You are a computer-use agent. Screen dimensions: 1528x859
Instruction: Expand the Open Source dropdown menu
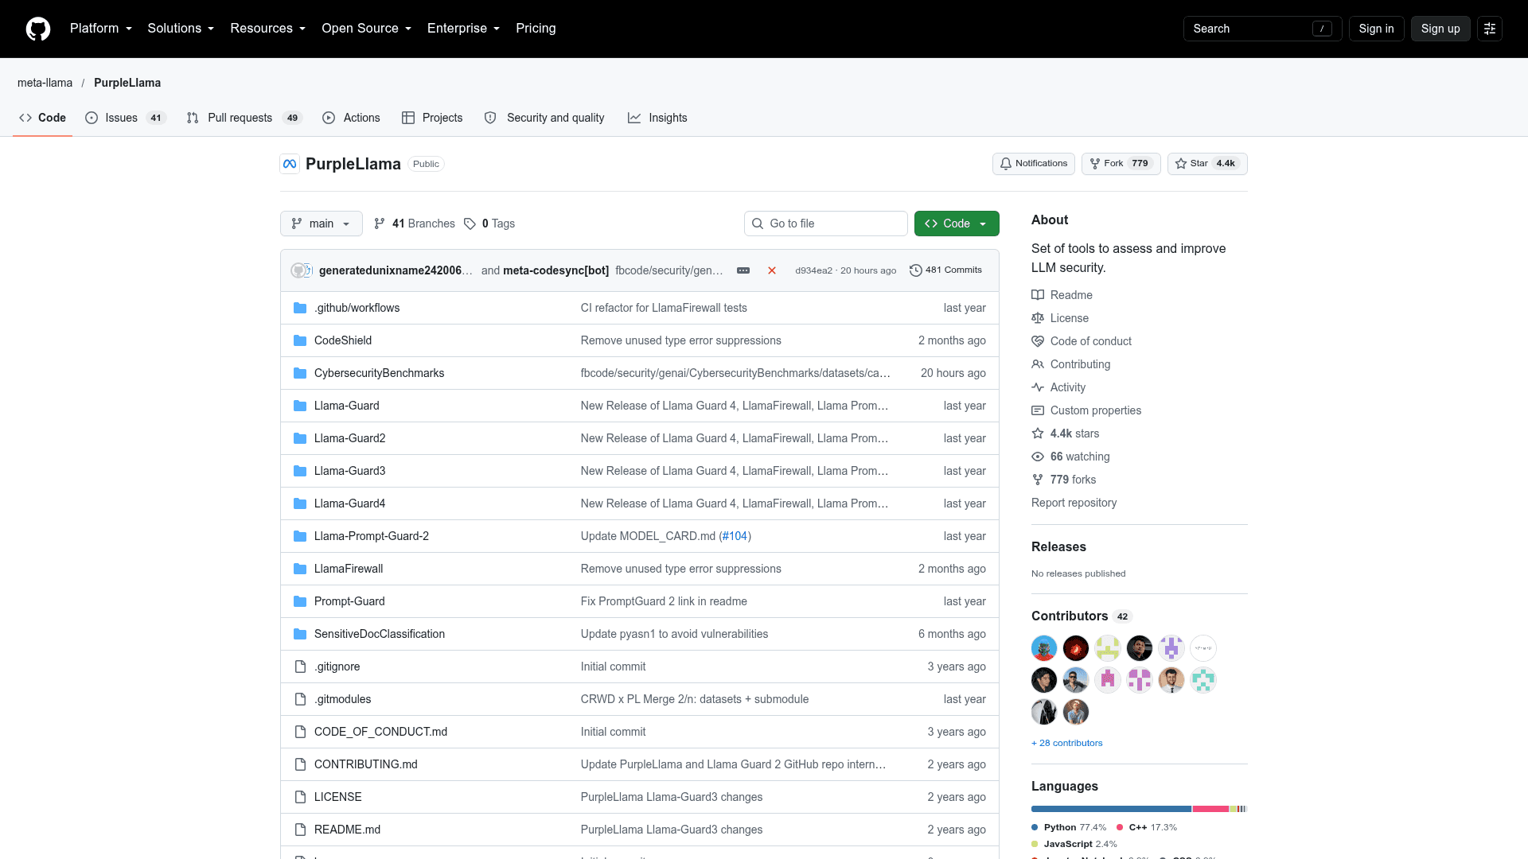tap(367, 29)
